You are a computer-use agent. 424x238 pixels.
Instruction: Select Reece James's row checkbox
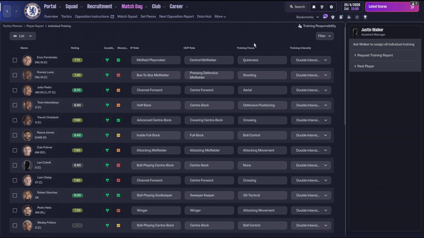click(15, 135)
